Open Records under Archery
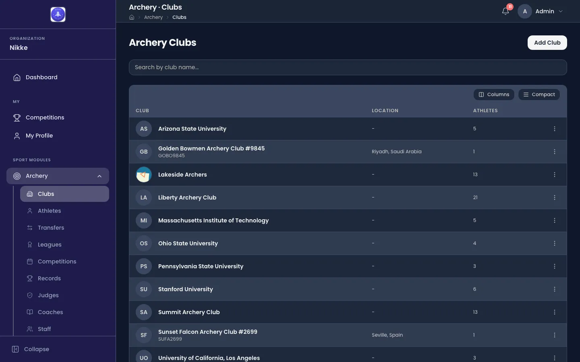 coord(64,278)
